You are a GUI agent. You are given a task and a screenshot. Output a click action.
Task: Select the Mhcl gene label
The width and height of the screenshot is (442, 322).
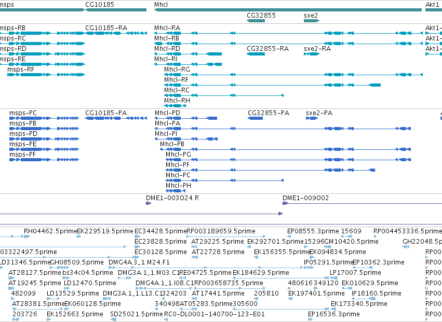coord(161,5)
